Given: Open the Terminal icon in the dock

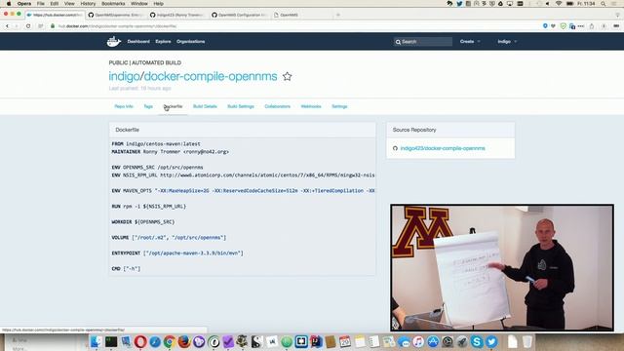Looking at the screenshot, I should coord(111,342).
